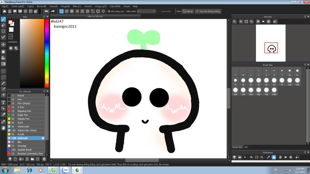Toggle the Cạnh mềm checkbox

pos(159,11)
